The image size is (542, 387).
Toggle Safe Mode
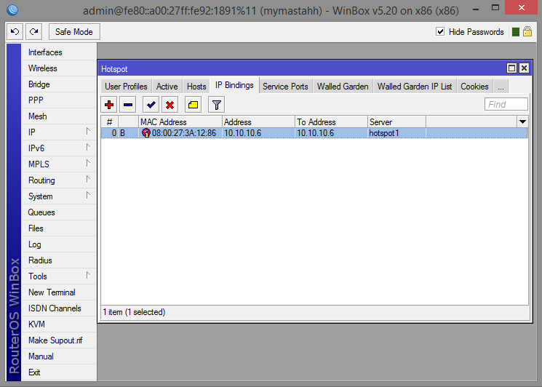tap(74, 32)
